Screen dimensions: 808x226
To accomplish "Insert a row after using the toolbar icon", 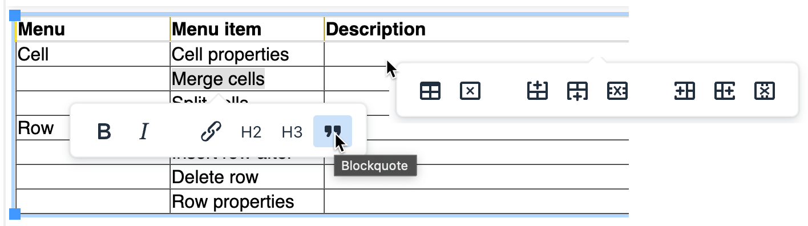I will (x=577, y=91).
